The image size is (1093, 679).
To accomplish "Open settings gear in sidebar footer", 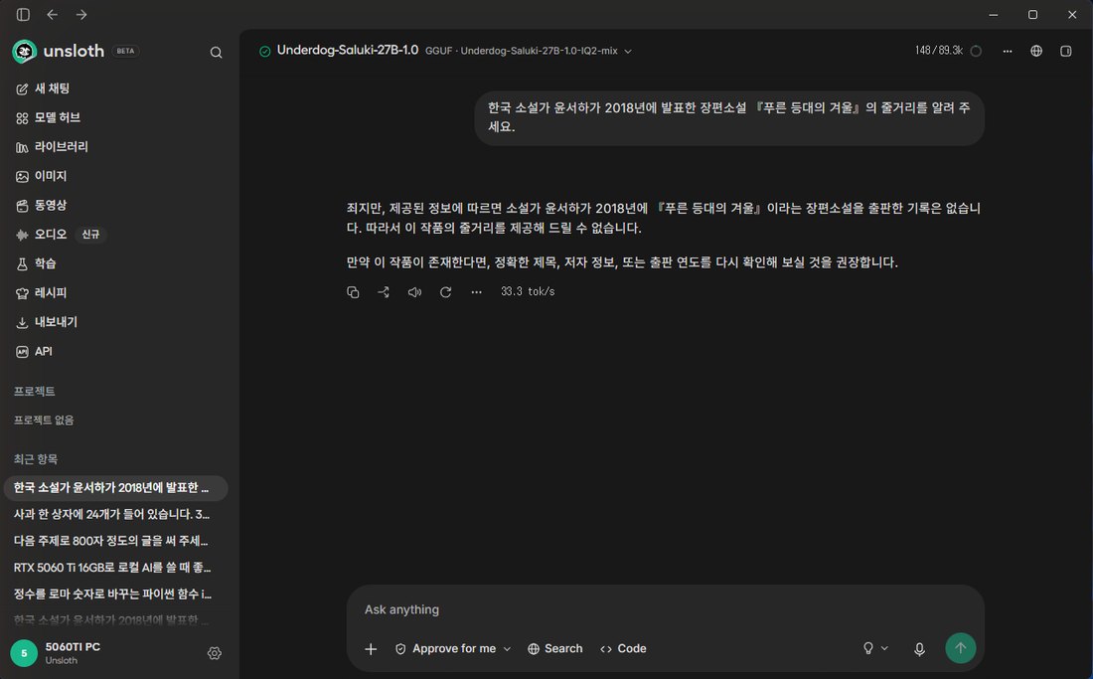I will (215, 653).
